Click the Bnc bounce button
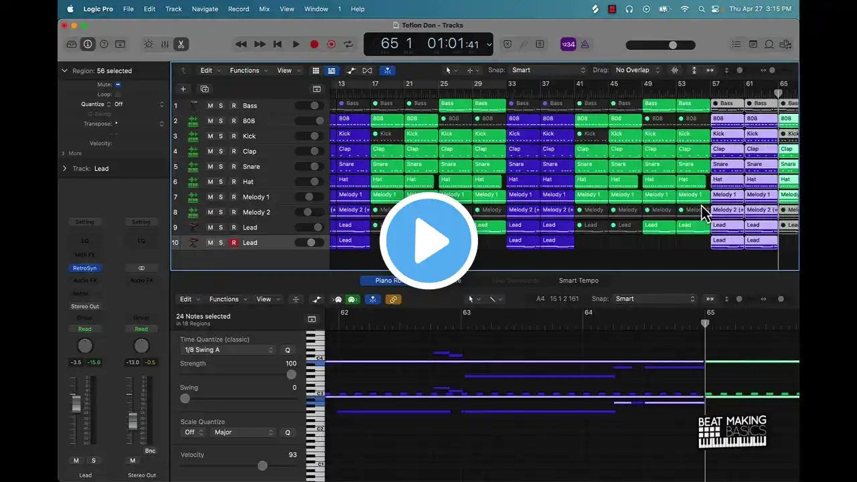 coord(150,451)
